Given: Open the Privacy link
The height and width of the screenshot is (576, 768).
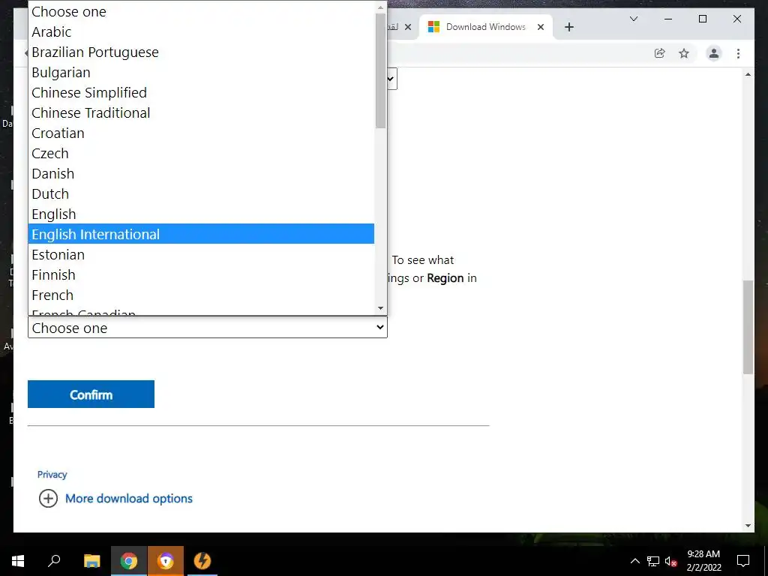Looking at the screenshot, I should [52, 474].
